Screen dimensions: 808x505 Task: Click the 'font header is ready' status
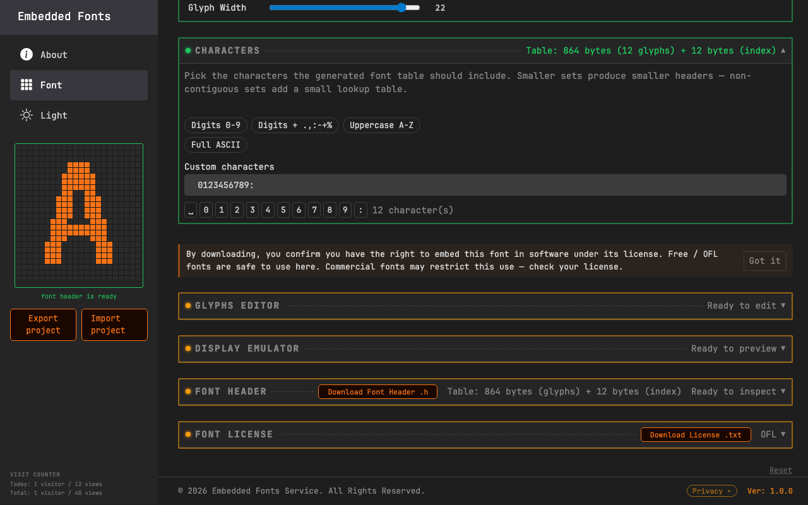[x=79, y=297]
